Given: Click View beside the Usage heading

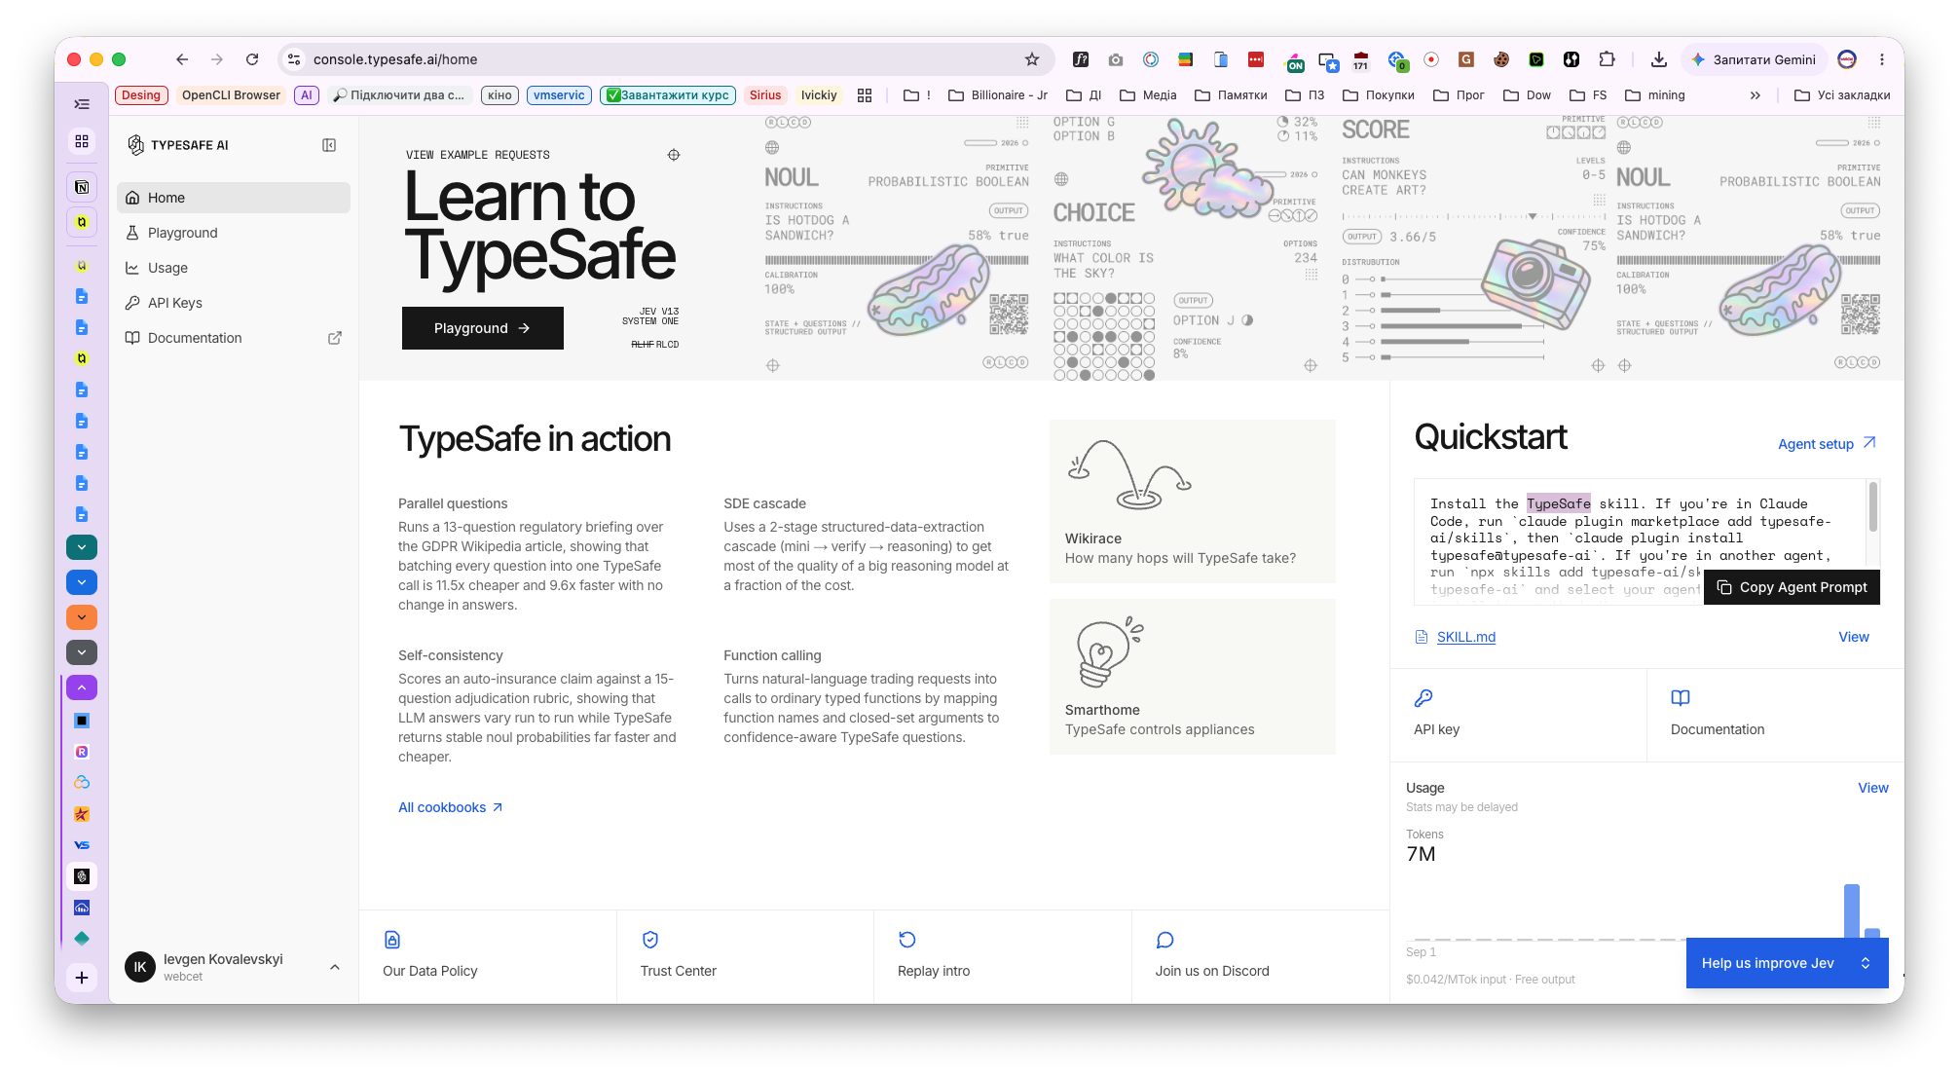Looking at the screenshot, I should [1872, 788].
